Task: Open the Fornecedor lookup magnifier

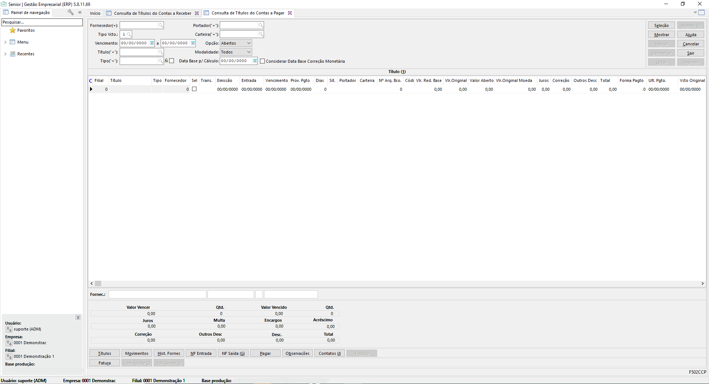Action: (x=161, y=25)
